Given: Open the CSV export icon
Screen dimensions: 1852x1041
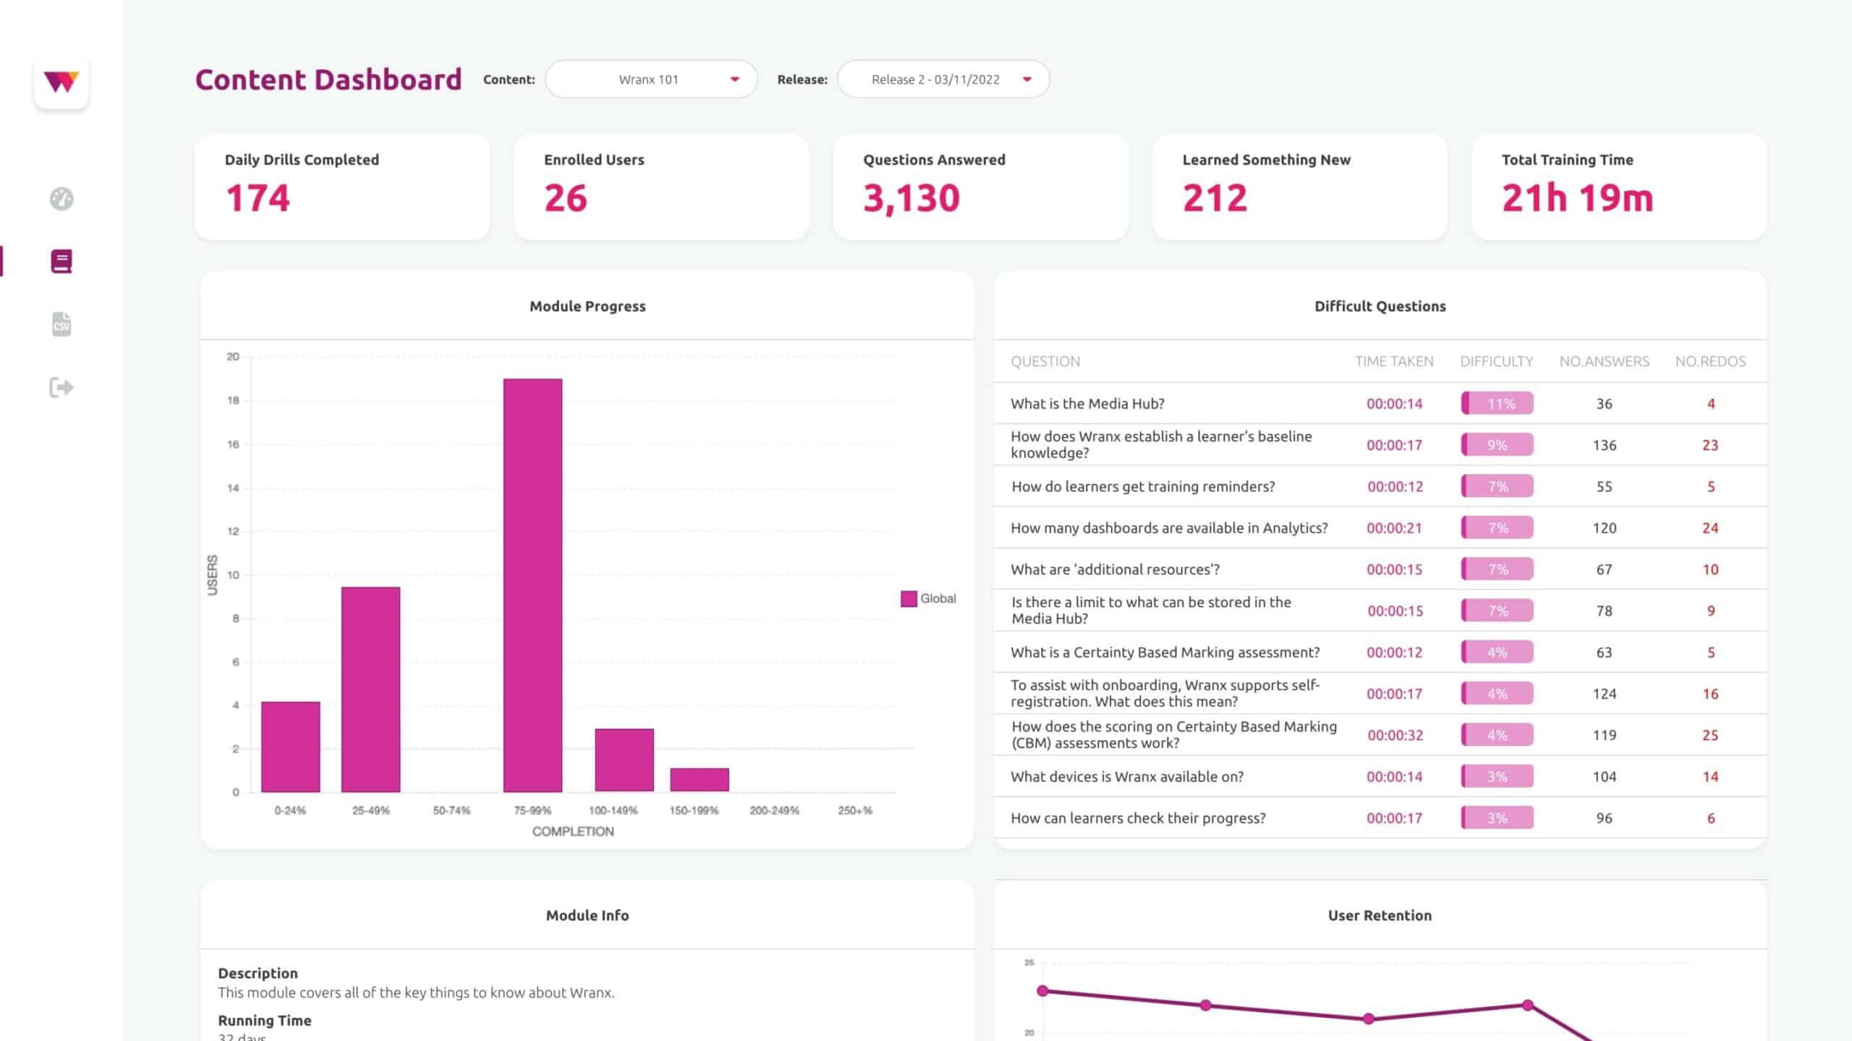Looking at the screenshot, I should click(61, 325).
